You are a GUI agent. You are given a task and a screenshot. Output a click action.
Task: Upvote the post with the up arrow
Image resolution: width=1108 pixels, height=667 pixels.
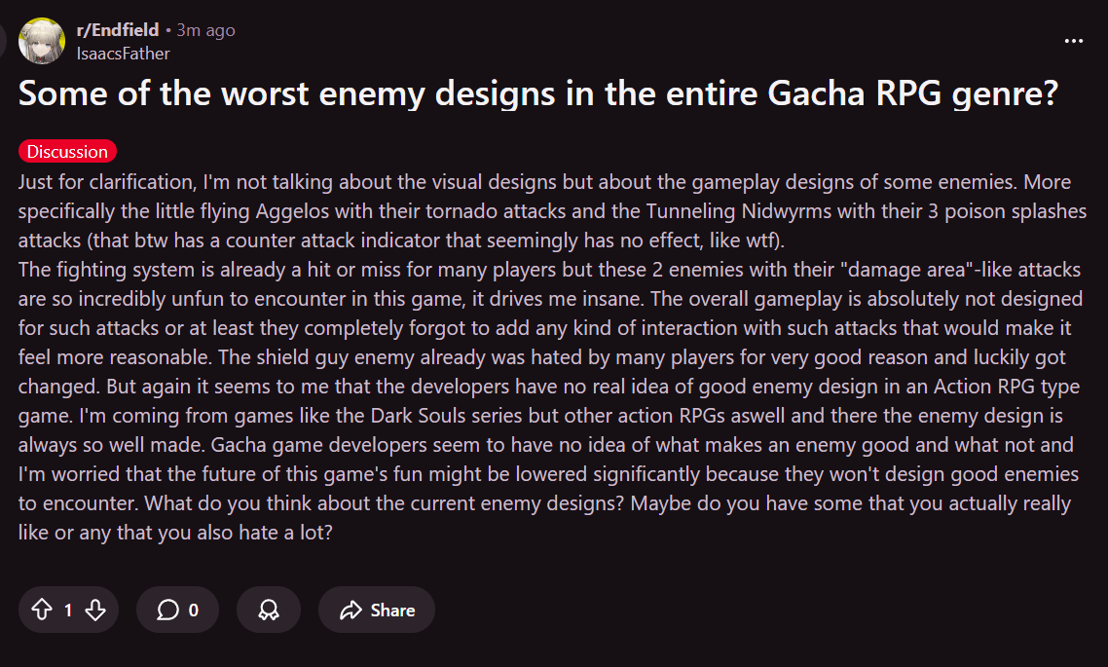pos(41,611)
